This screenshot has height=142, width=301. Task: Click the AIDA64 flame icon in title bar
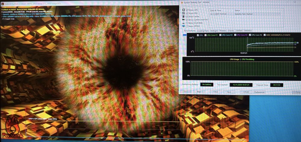[182, 2]
